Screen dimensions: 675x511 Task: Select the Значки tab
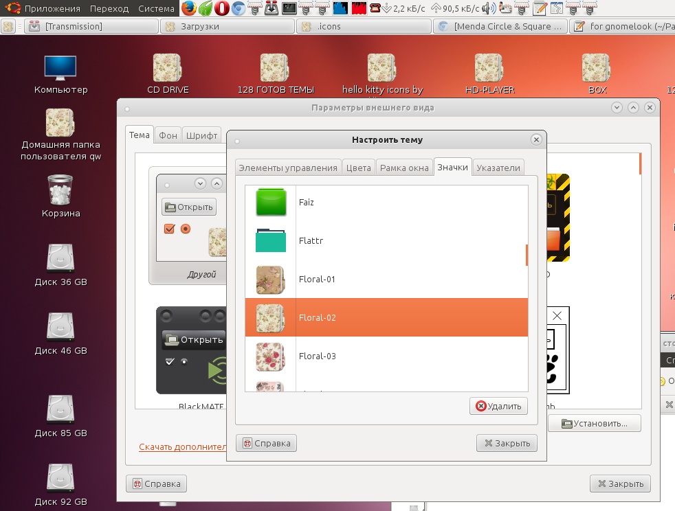452,167
